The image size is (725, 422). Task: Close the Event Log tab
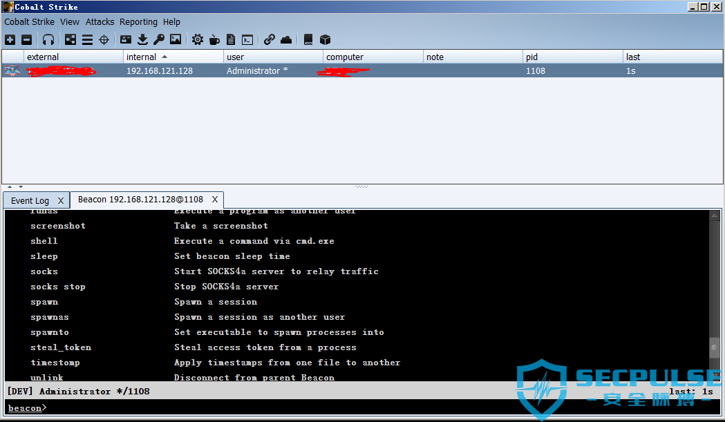click(x=61, y=200)
